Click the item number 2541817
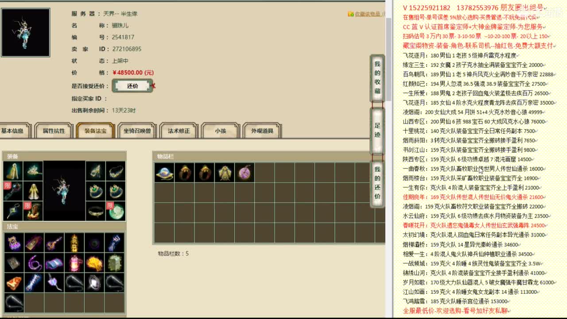 click(x=123, y=37)
